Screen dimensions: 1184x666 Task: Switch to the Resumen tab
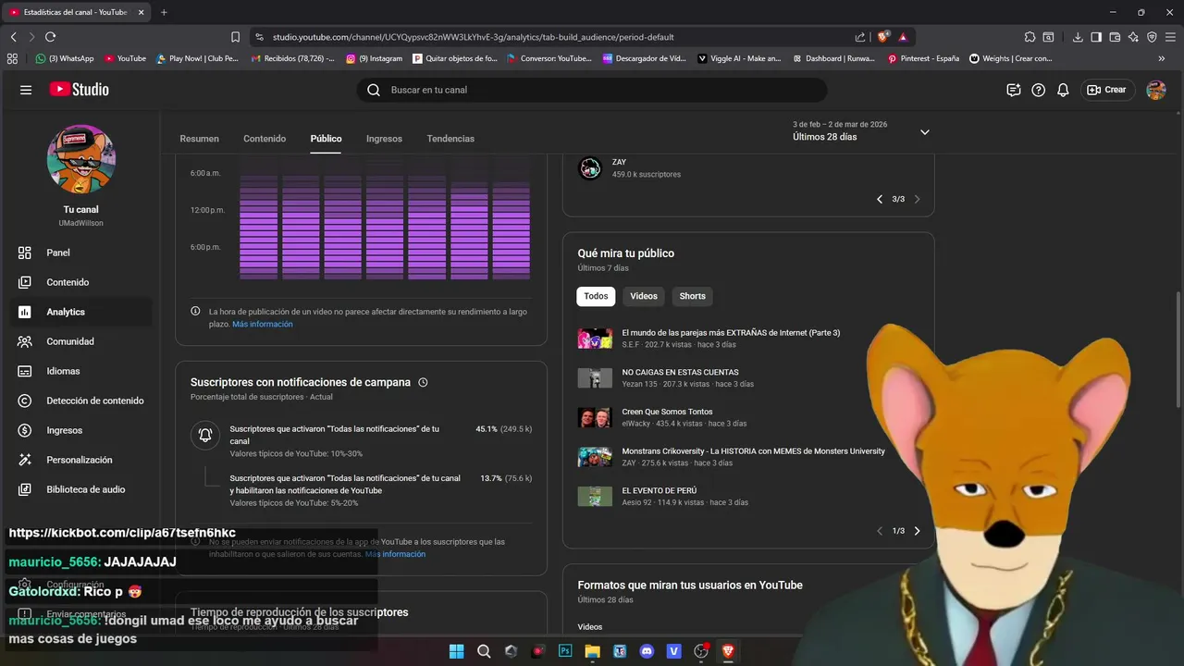[x=199, y=139]
